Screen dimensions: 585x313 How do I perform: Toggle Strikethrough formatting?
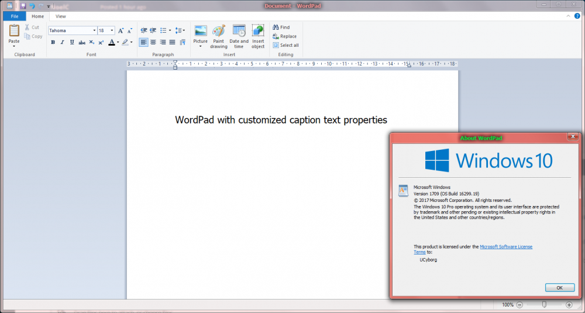(82, 42)
